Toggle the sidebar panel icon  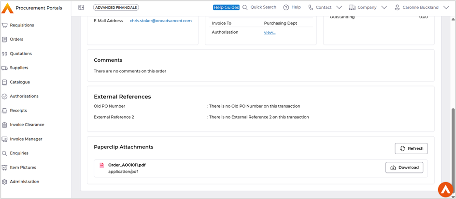(x=81, y=8)
